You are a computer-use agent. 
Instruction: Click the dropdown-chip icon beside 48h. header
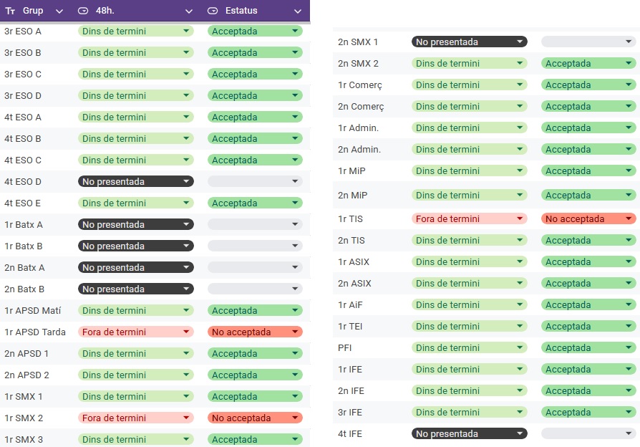83,11
